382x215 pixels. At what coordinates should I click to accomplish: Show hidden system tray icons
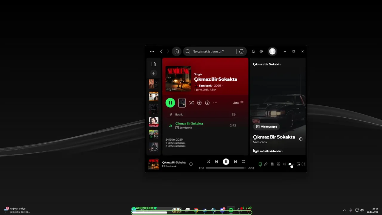(x=344, y=210)
